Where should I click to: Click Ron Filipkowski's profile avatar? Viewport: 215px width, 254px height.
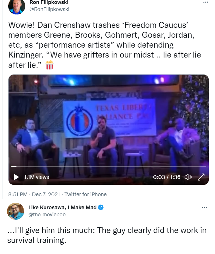click(17, 7)
